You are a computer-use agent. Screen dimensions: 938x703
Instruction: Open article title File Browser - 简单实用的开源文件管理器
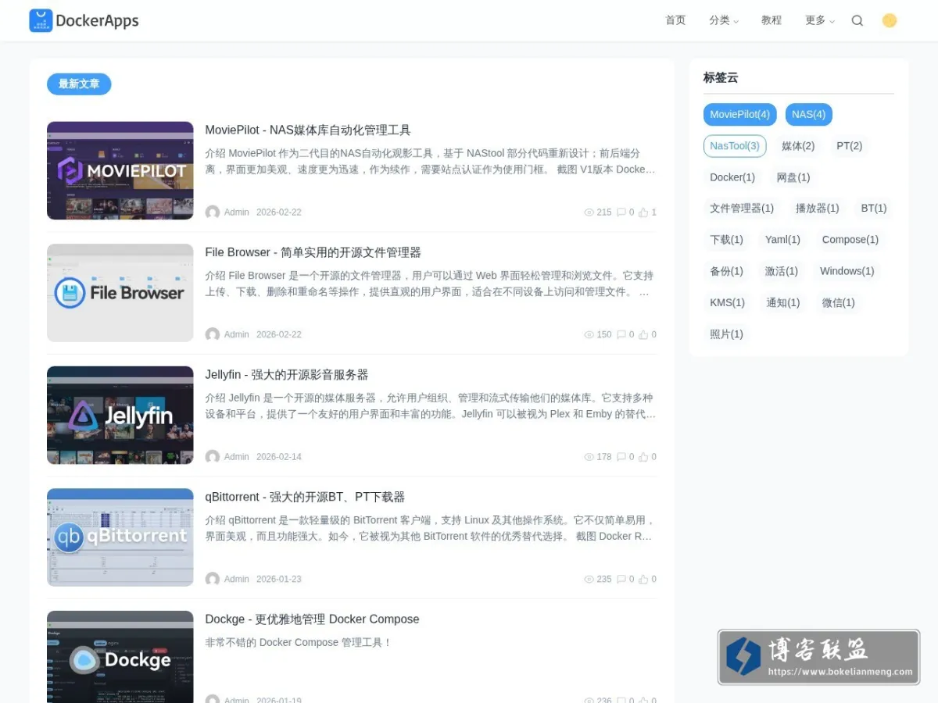(x=313, y=252)
